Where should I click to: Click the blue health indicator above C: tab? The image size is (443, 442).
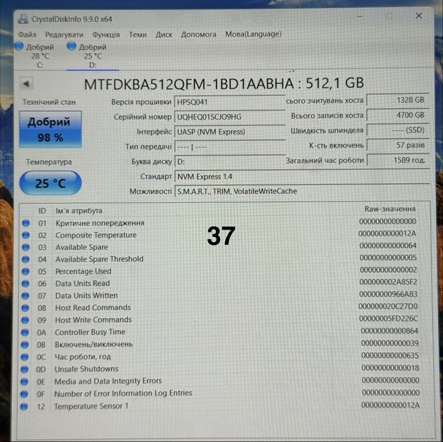point(19,46)
